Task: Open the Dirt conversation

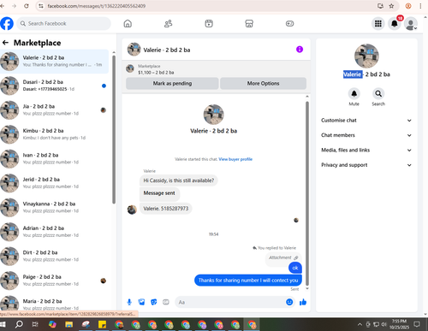Action: coord(54,256)
